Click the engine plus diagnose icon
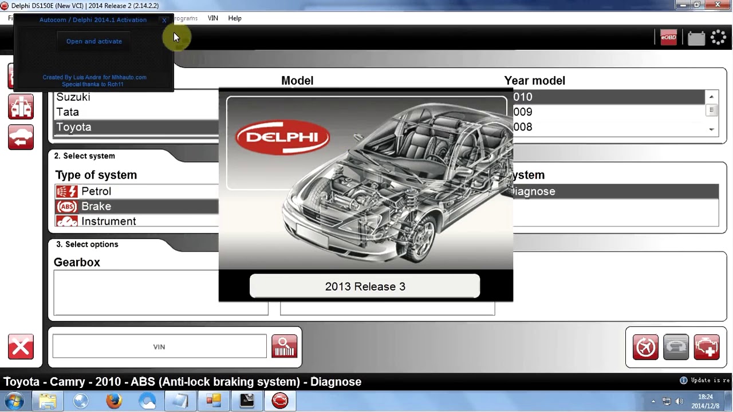Image resolution: width=733 pixels, height=412 pixels. tap(706, 347)
